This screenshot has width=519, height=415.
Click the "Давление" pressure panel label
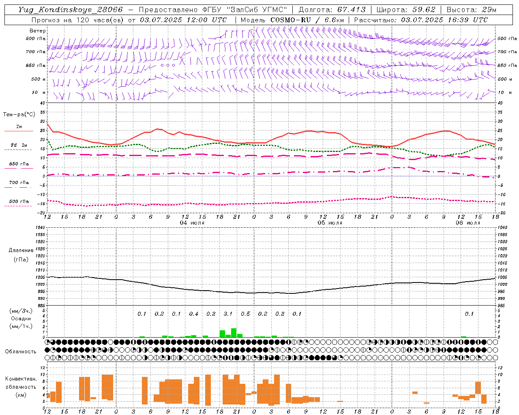click(x=21, y=250)
